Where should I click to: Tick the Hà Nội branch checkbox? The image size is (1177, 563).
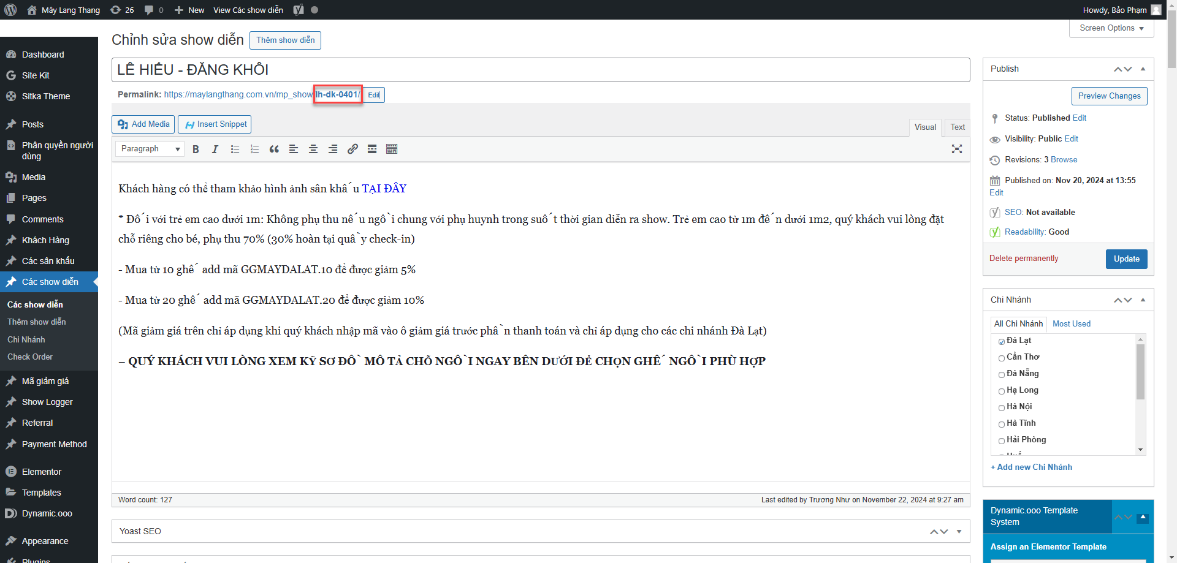[1001, 408]
